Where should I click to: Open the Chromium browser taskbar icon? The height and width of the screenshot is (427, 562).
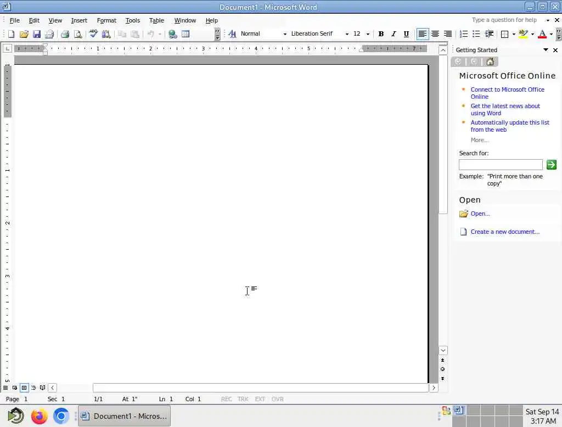[x=61, y=416]
